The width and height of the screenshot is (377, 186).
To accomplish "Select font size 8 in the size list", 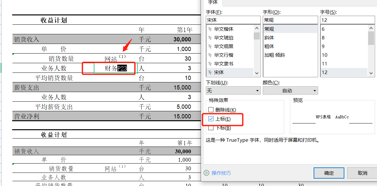I will pyautogui.click(x=323, y=38).
